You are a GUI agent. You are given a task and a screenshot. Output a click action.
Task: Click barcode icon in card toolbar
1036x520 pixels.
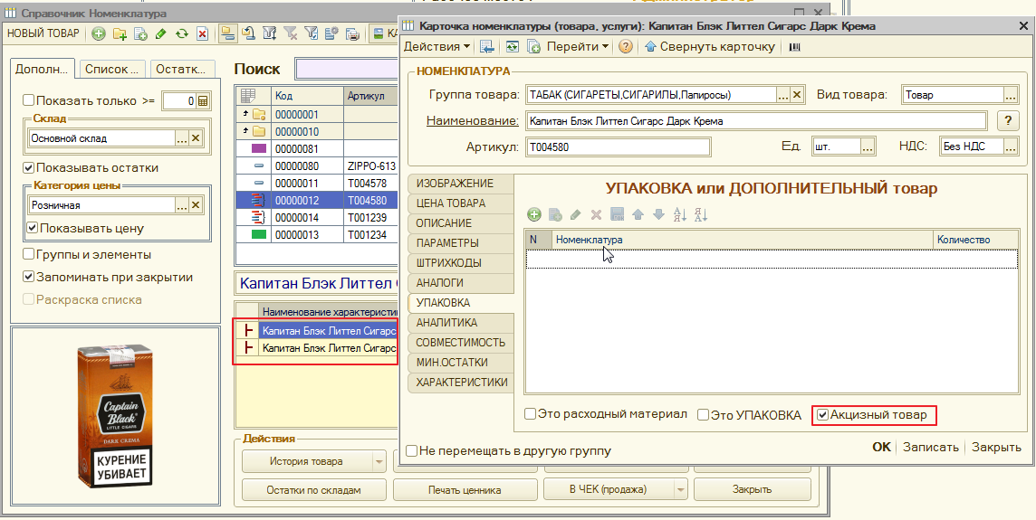coord(795,46)
